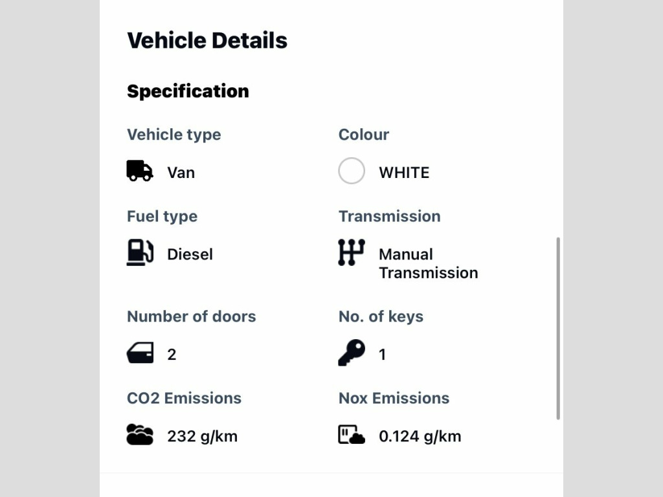Select the Van value text
663x497 pixels.
[181, 172]
